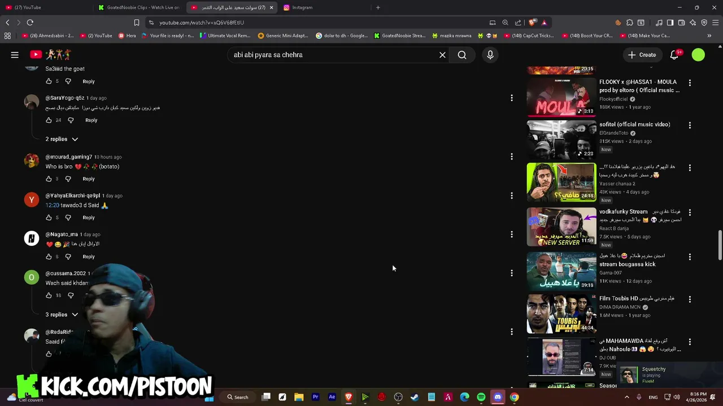Share this page from address bar
This screenshot has height=406, width=723.
pos(518,23)
